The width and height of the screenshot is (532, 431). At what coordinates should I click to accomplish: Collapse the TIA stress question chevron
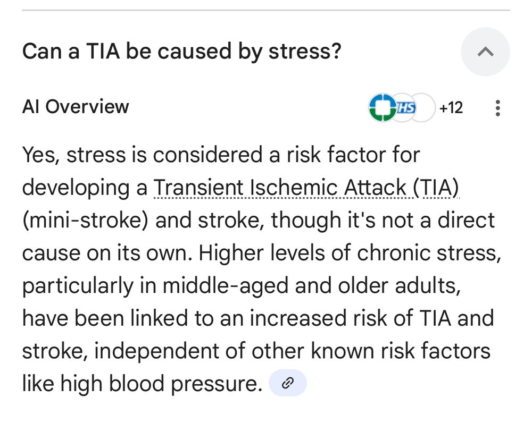(485, 52)
